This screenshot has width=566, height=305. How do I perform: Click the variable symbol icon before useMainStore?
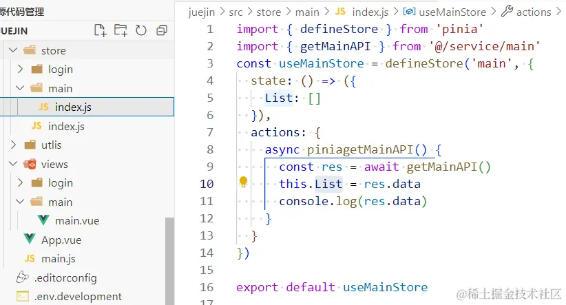(x=409, y=12)
